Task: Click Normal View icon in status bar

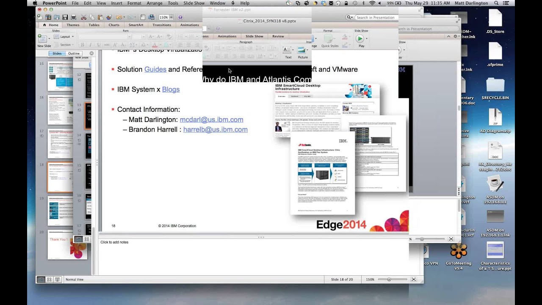Action: 41,280
